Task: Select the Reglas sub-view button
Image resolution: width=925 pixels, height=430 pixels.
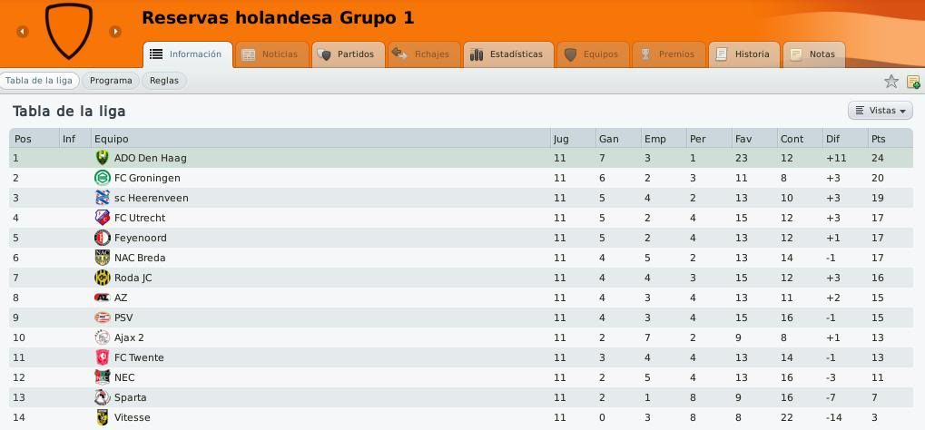Action: (x=164, y=81)
